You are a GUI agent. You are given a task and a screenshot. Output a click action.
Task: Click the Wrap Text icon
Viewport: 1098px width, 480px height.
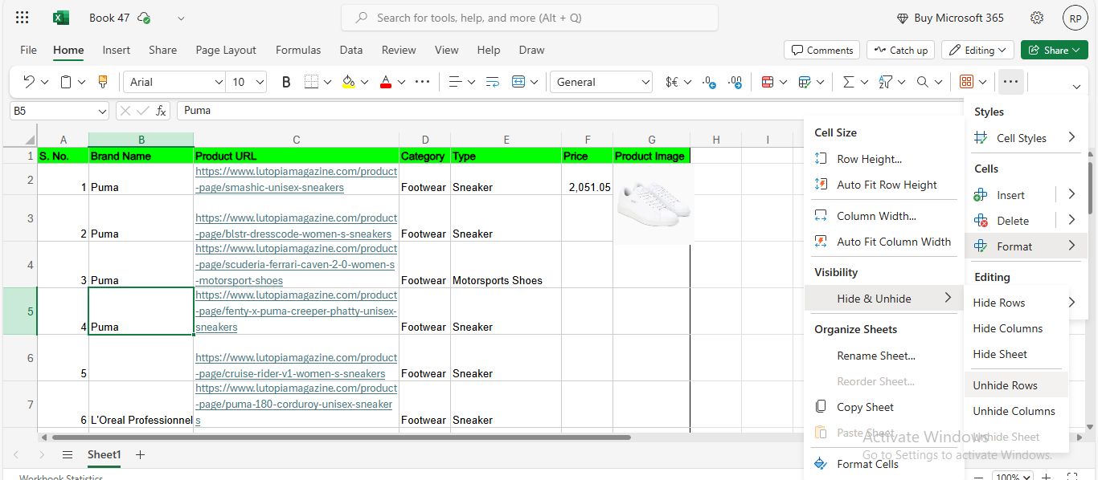click(x=493, y=82)
